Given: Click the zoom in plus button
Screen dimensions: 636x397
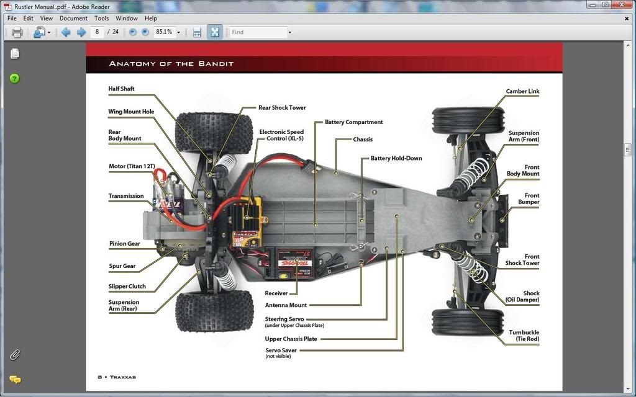Looking at the screenshot, I should [145, 32].
